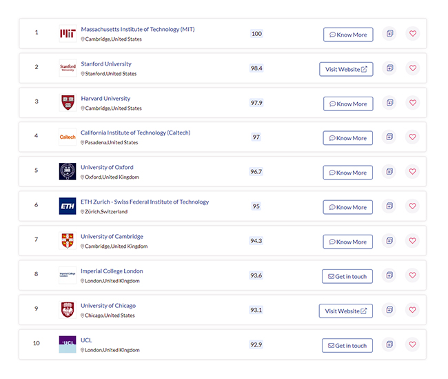Click the compare icon in MIT row
The height and width of the screenshot is (379, 448).
click(389, 34)
